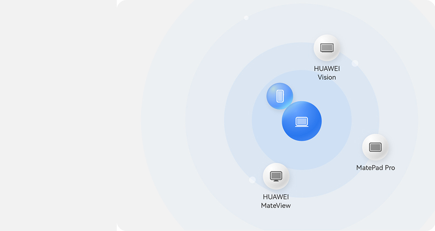
Task: Choose the MatePad Pro tablet icon
Action: tap(375, 147)
